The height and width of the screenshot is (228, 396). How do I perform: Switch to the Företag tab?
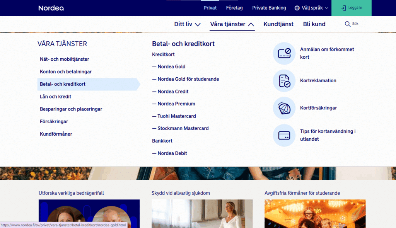pyautogui.click(x=234, y=8)
